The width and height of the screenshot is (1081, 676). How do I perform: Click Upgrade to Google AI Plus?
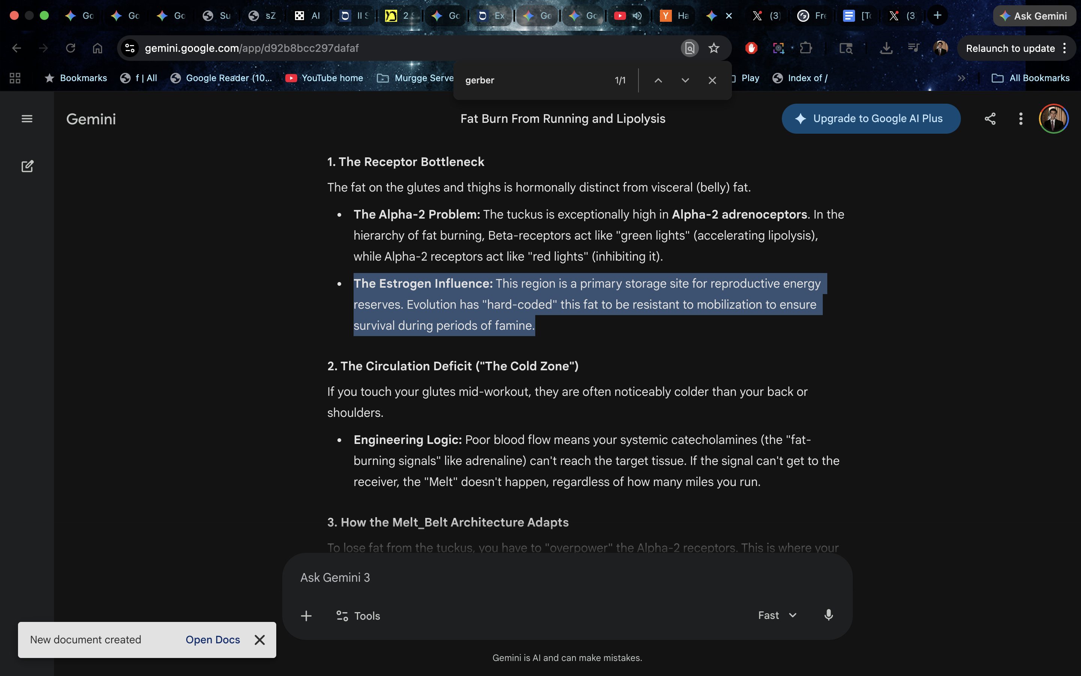[870, 118]
